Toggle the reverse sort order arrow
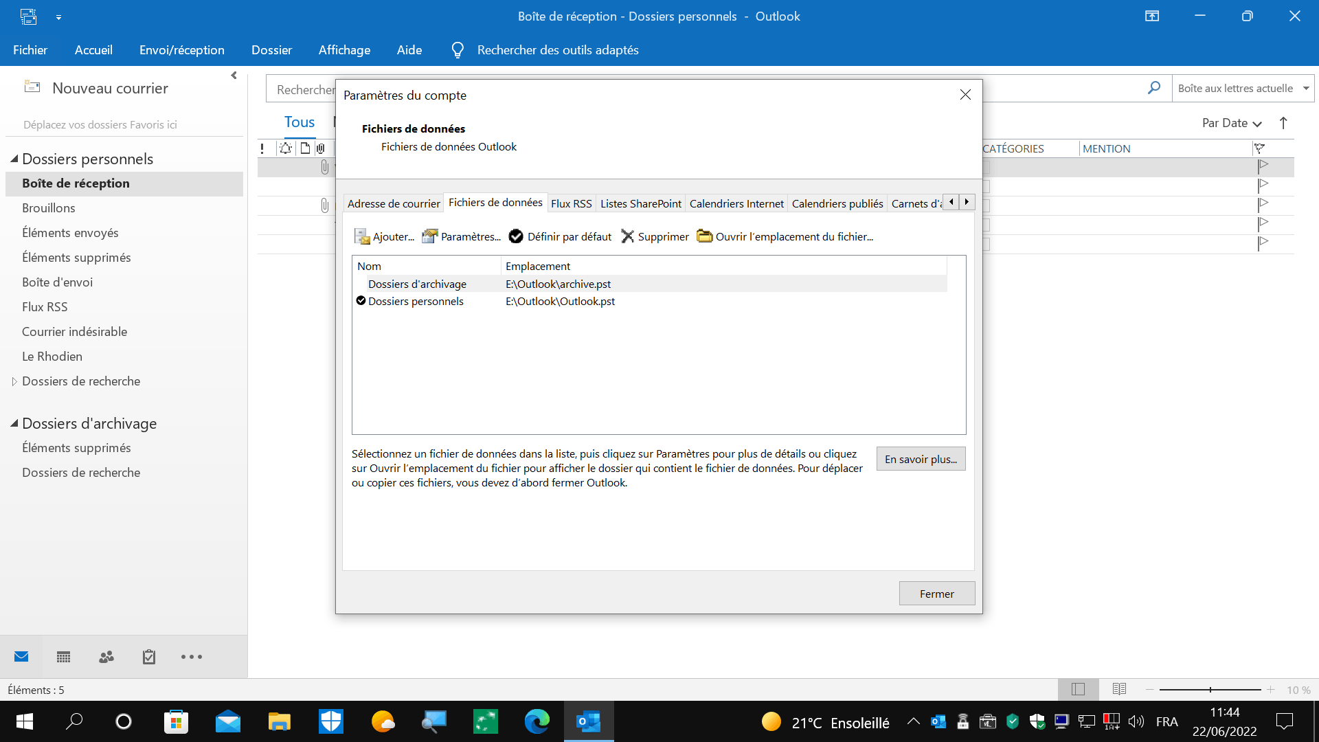Viewport: 1319px width, 742px height. point(1283,123)
